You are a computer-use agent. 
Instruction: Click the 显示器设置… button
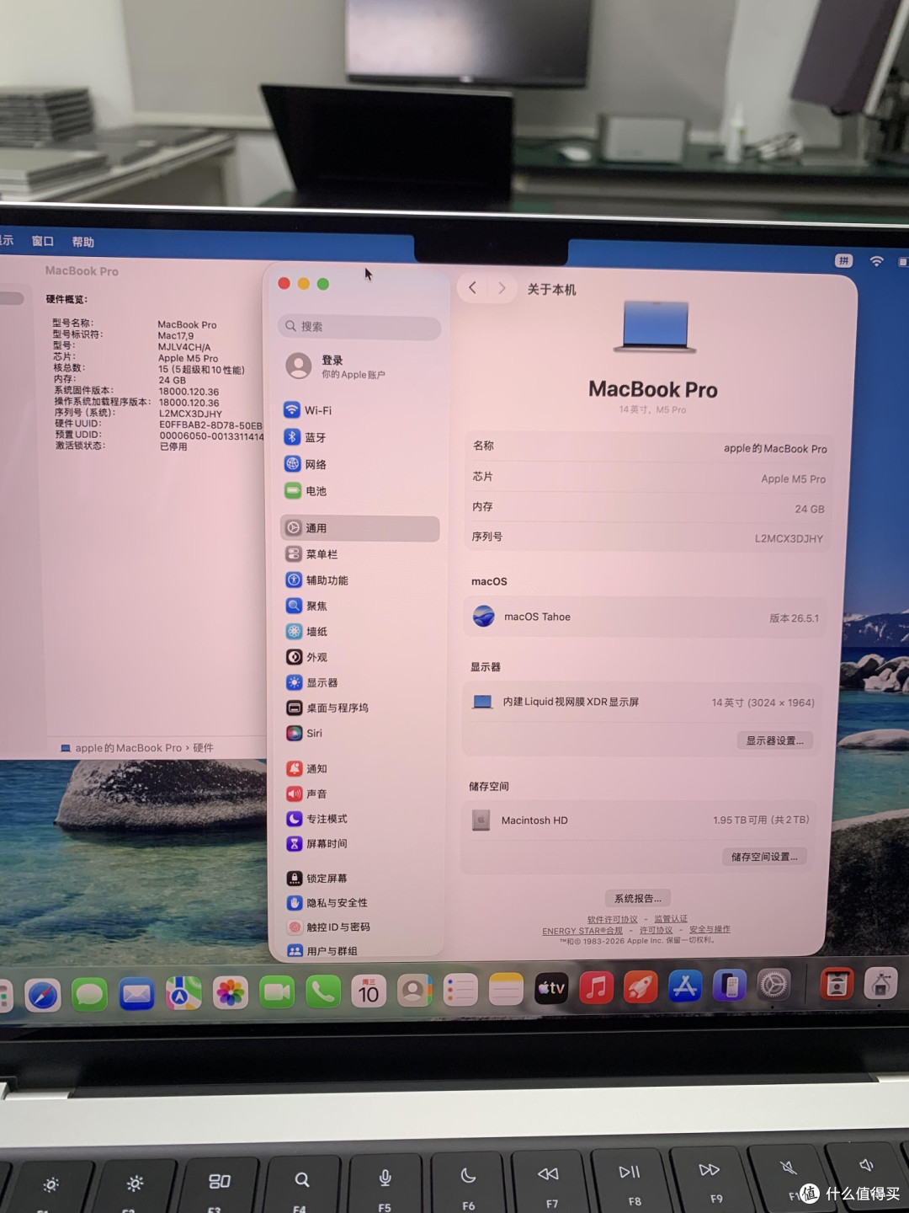point(775,740)
